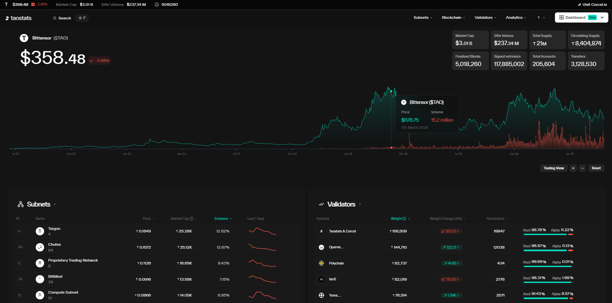Zoom out chart with minus button
This screenshot has width=612, height=303.
pos(582,168)
